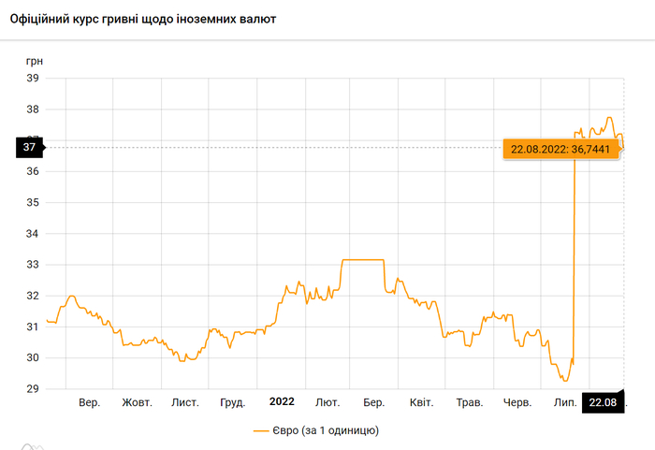Viewport: 655px width, 450px height.
Task: Click the 33 value label on y-axis
Action: coord(31,265)
